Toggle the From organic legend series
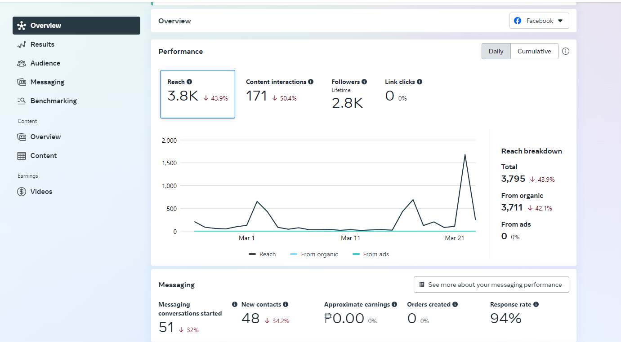The height and width of the screenshot is (342, 621). 314,254
